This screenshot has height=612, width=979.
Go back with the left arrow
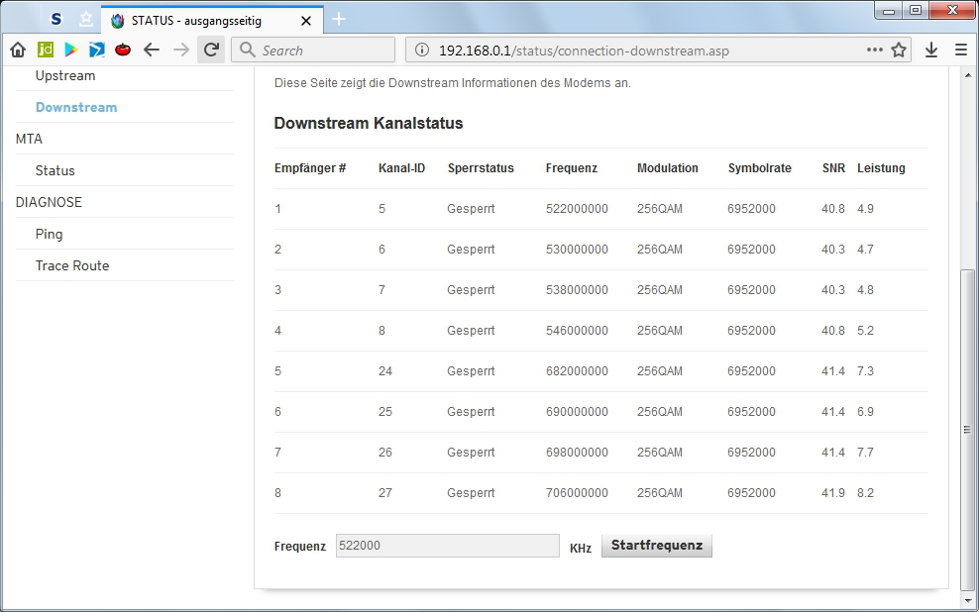coord(152,50)
